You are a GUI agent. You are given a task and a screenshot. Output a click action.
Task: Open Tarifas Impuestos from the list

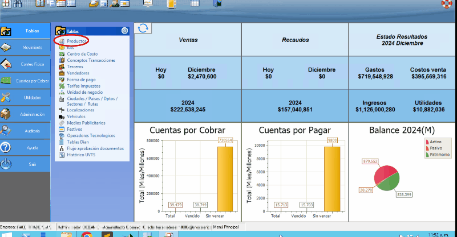tap(84, 86)
